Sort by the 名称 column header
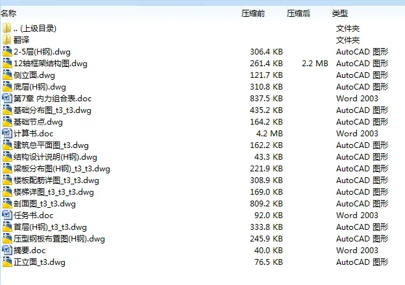The image size is (405, 285). (8, 13)
